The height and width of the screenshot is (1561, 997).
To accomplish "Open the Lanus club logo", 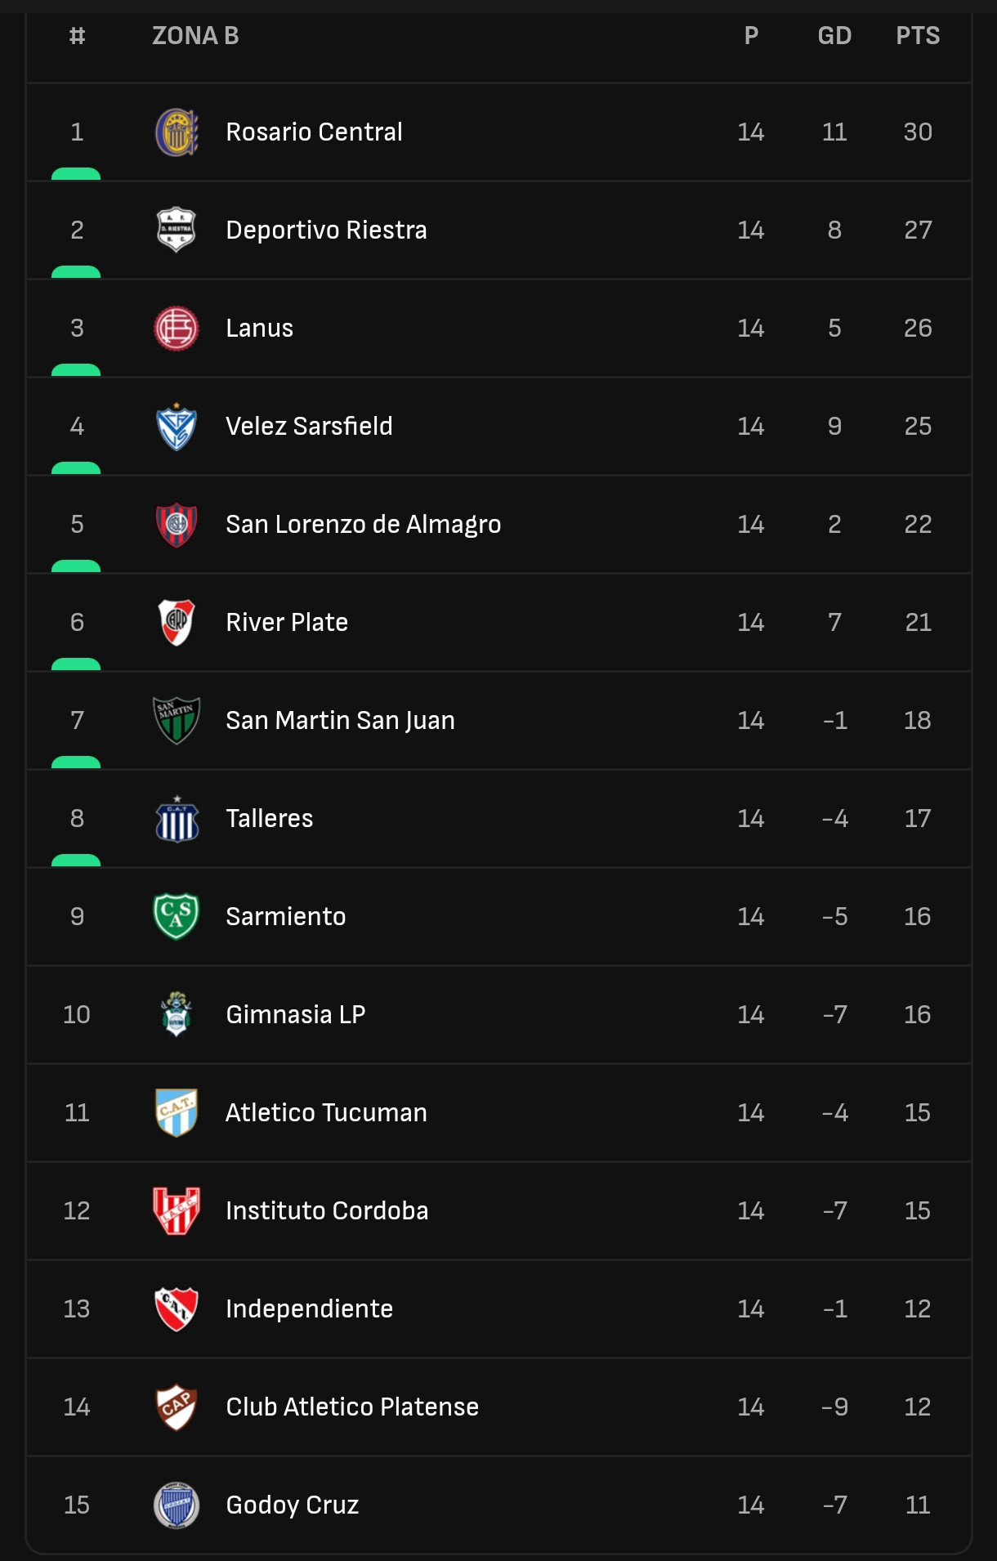I will click(177, 329).
